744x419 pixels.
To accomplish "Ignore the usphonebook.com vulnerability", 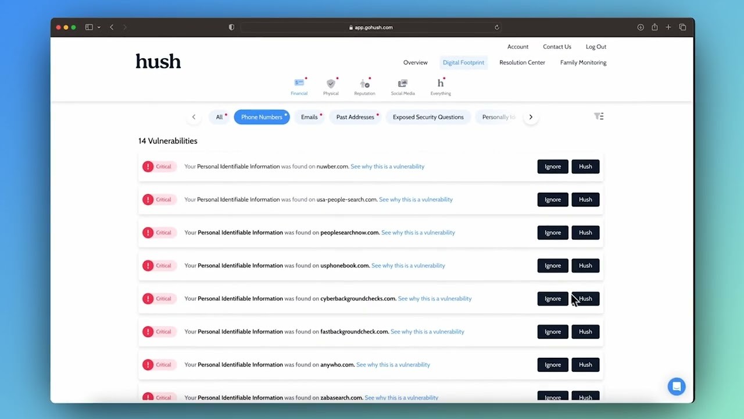I will (553, 265).
